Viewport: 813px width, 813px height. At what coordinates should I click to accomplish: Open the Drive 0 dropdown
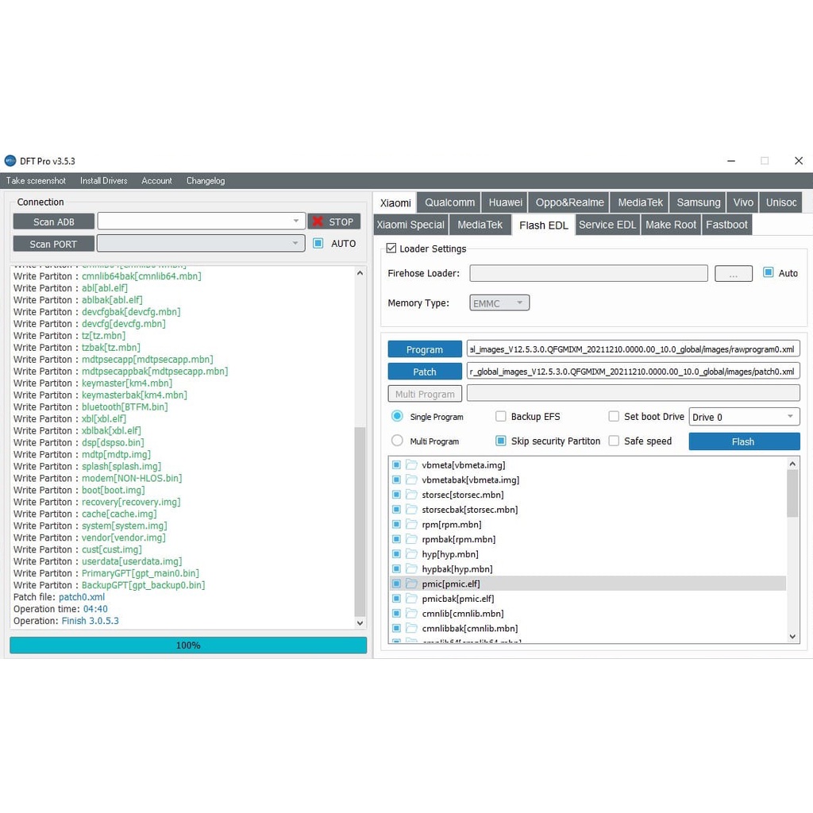[744, 417]
